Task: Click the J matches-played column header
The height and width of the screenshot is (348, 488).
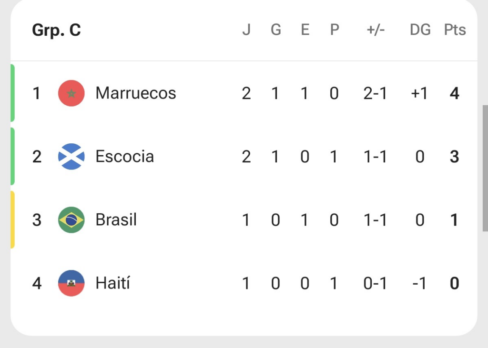Action: point(246,30)
